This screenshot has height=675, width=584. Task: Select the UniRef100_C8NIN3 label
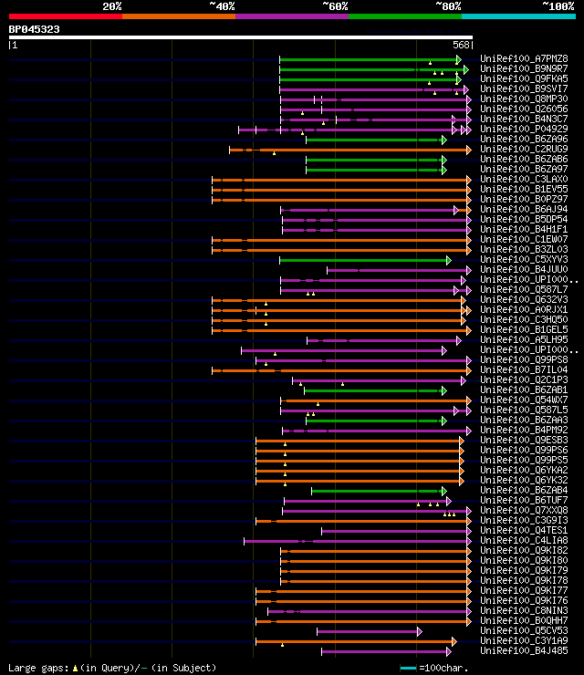[524, 610]
